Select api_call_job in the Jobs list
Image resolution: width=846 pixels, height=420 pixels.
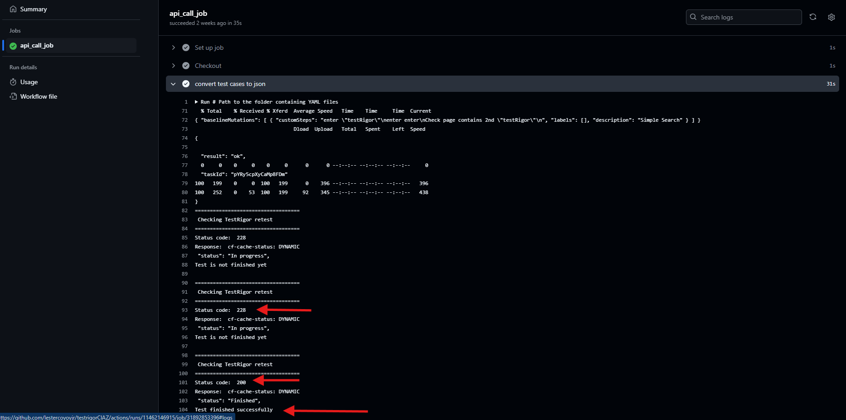[37, 45]
